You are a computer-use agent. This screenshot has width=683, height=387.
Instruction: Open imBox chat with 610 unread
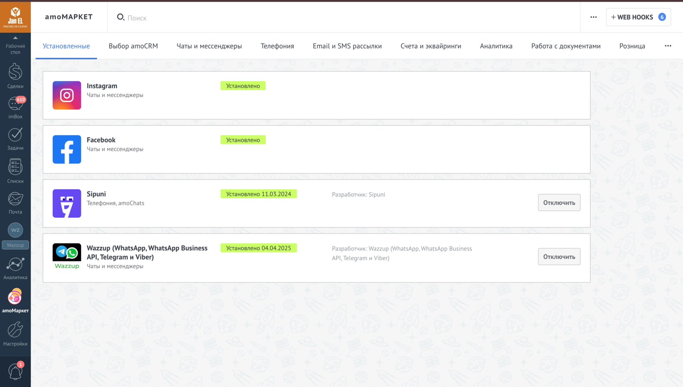point(15,108)
